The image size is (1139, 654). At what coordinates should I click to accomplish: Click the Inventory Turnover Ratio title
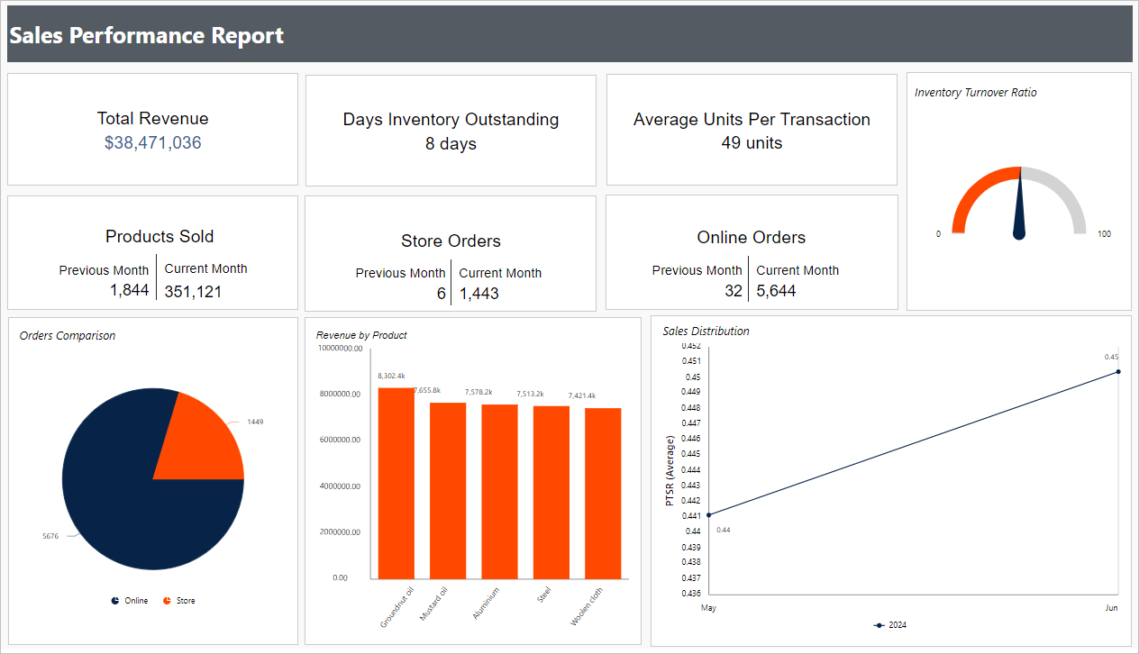[x=976, y=93]
